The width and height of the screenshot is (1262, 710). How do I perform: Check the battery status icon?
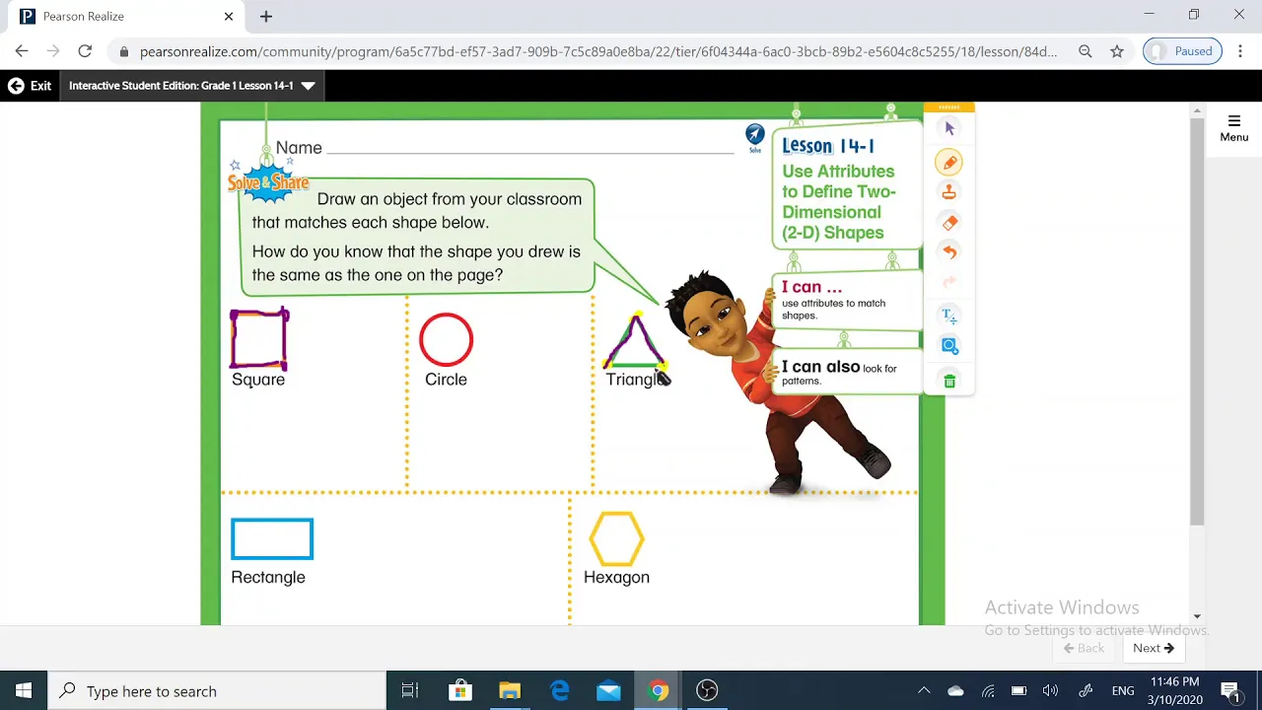(1019, 691)
